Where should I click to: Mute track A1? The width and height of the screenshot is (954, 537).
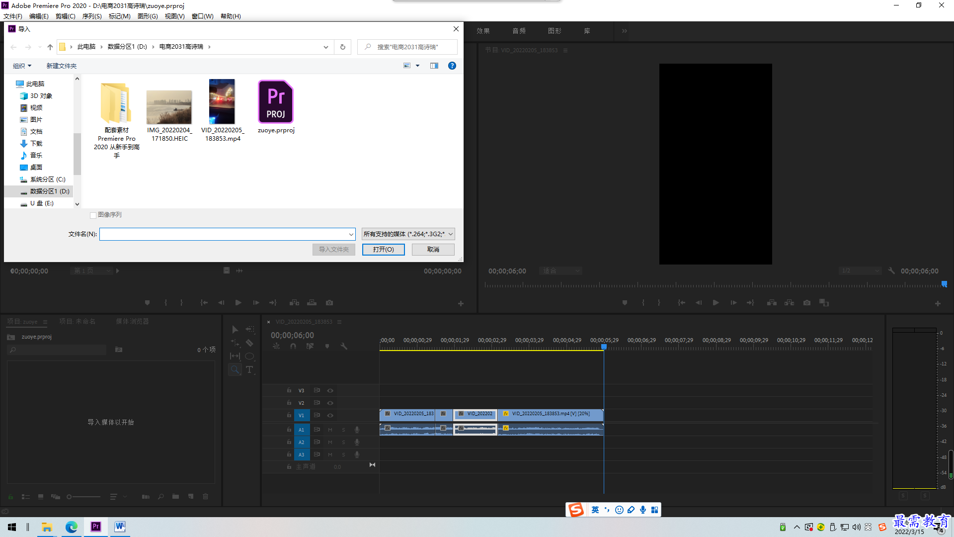tap(330, 430)
